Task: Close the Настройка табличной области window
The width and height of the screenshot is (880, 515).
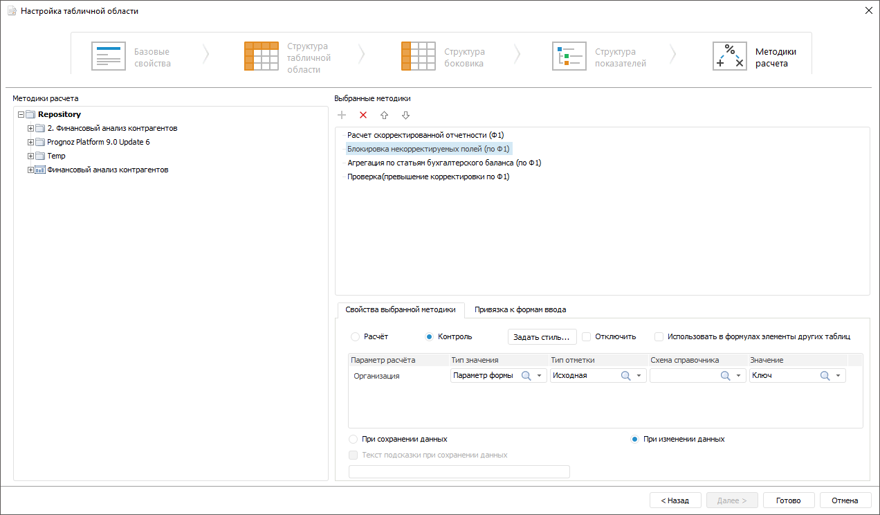Action: 869,10
